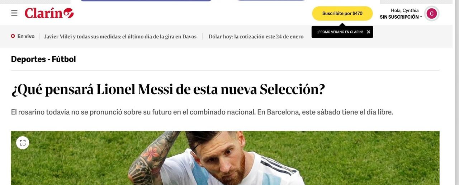This screenshot has width=459, height=185.
Task: Click the 'Hola, Cynthia' greeting
Action: click(x=404, y=10)
